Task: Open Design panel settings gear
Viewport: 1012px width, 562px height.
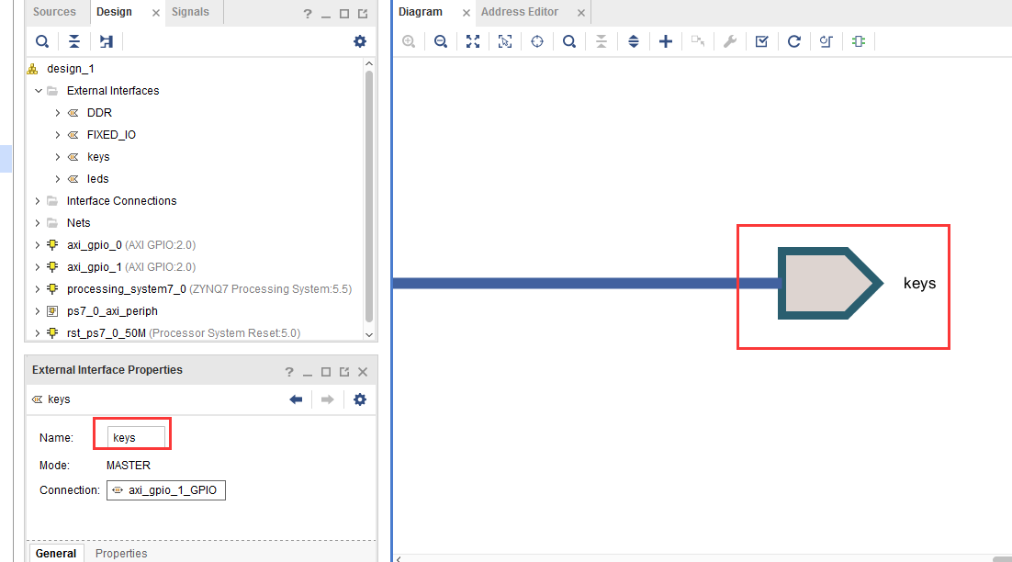Action: tap(360, 41)
